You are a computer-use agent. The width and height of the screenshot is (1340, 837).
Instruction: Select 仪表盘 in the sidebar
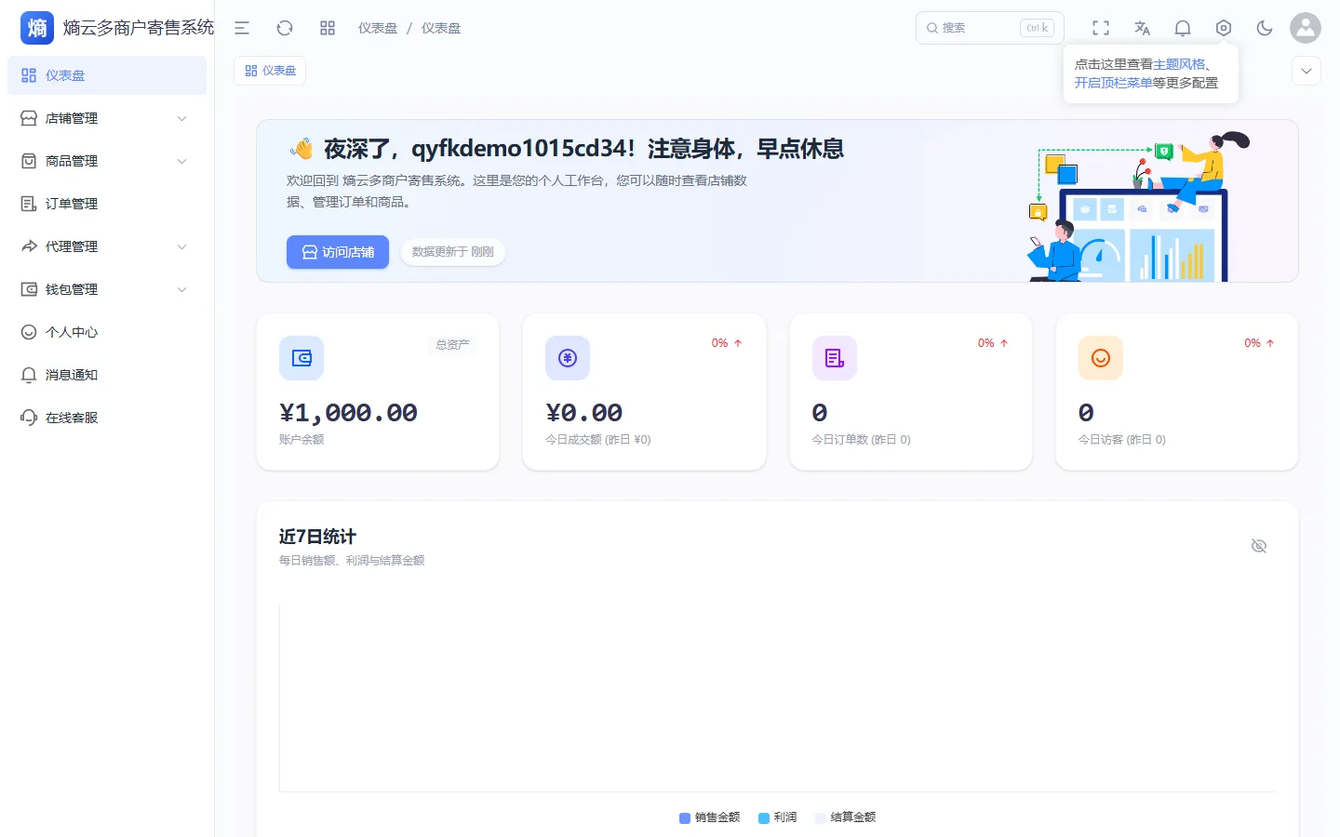[107, 75]
